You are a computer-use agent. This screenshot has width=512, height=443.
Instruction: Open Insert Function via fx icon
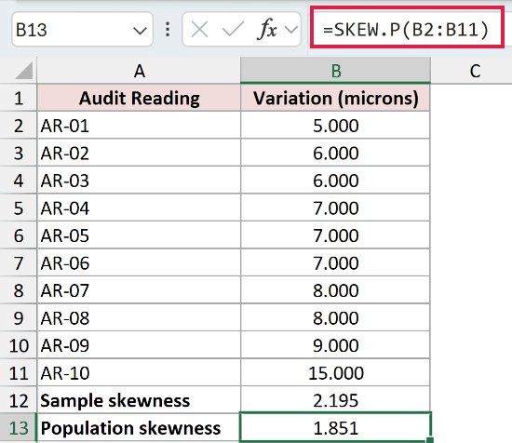click(x=267, y=30)
